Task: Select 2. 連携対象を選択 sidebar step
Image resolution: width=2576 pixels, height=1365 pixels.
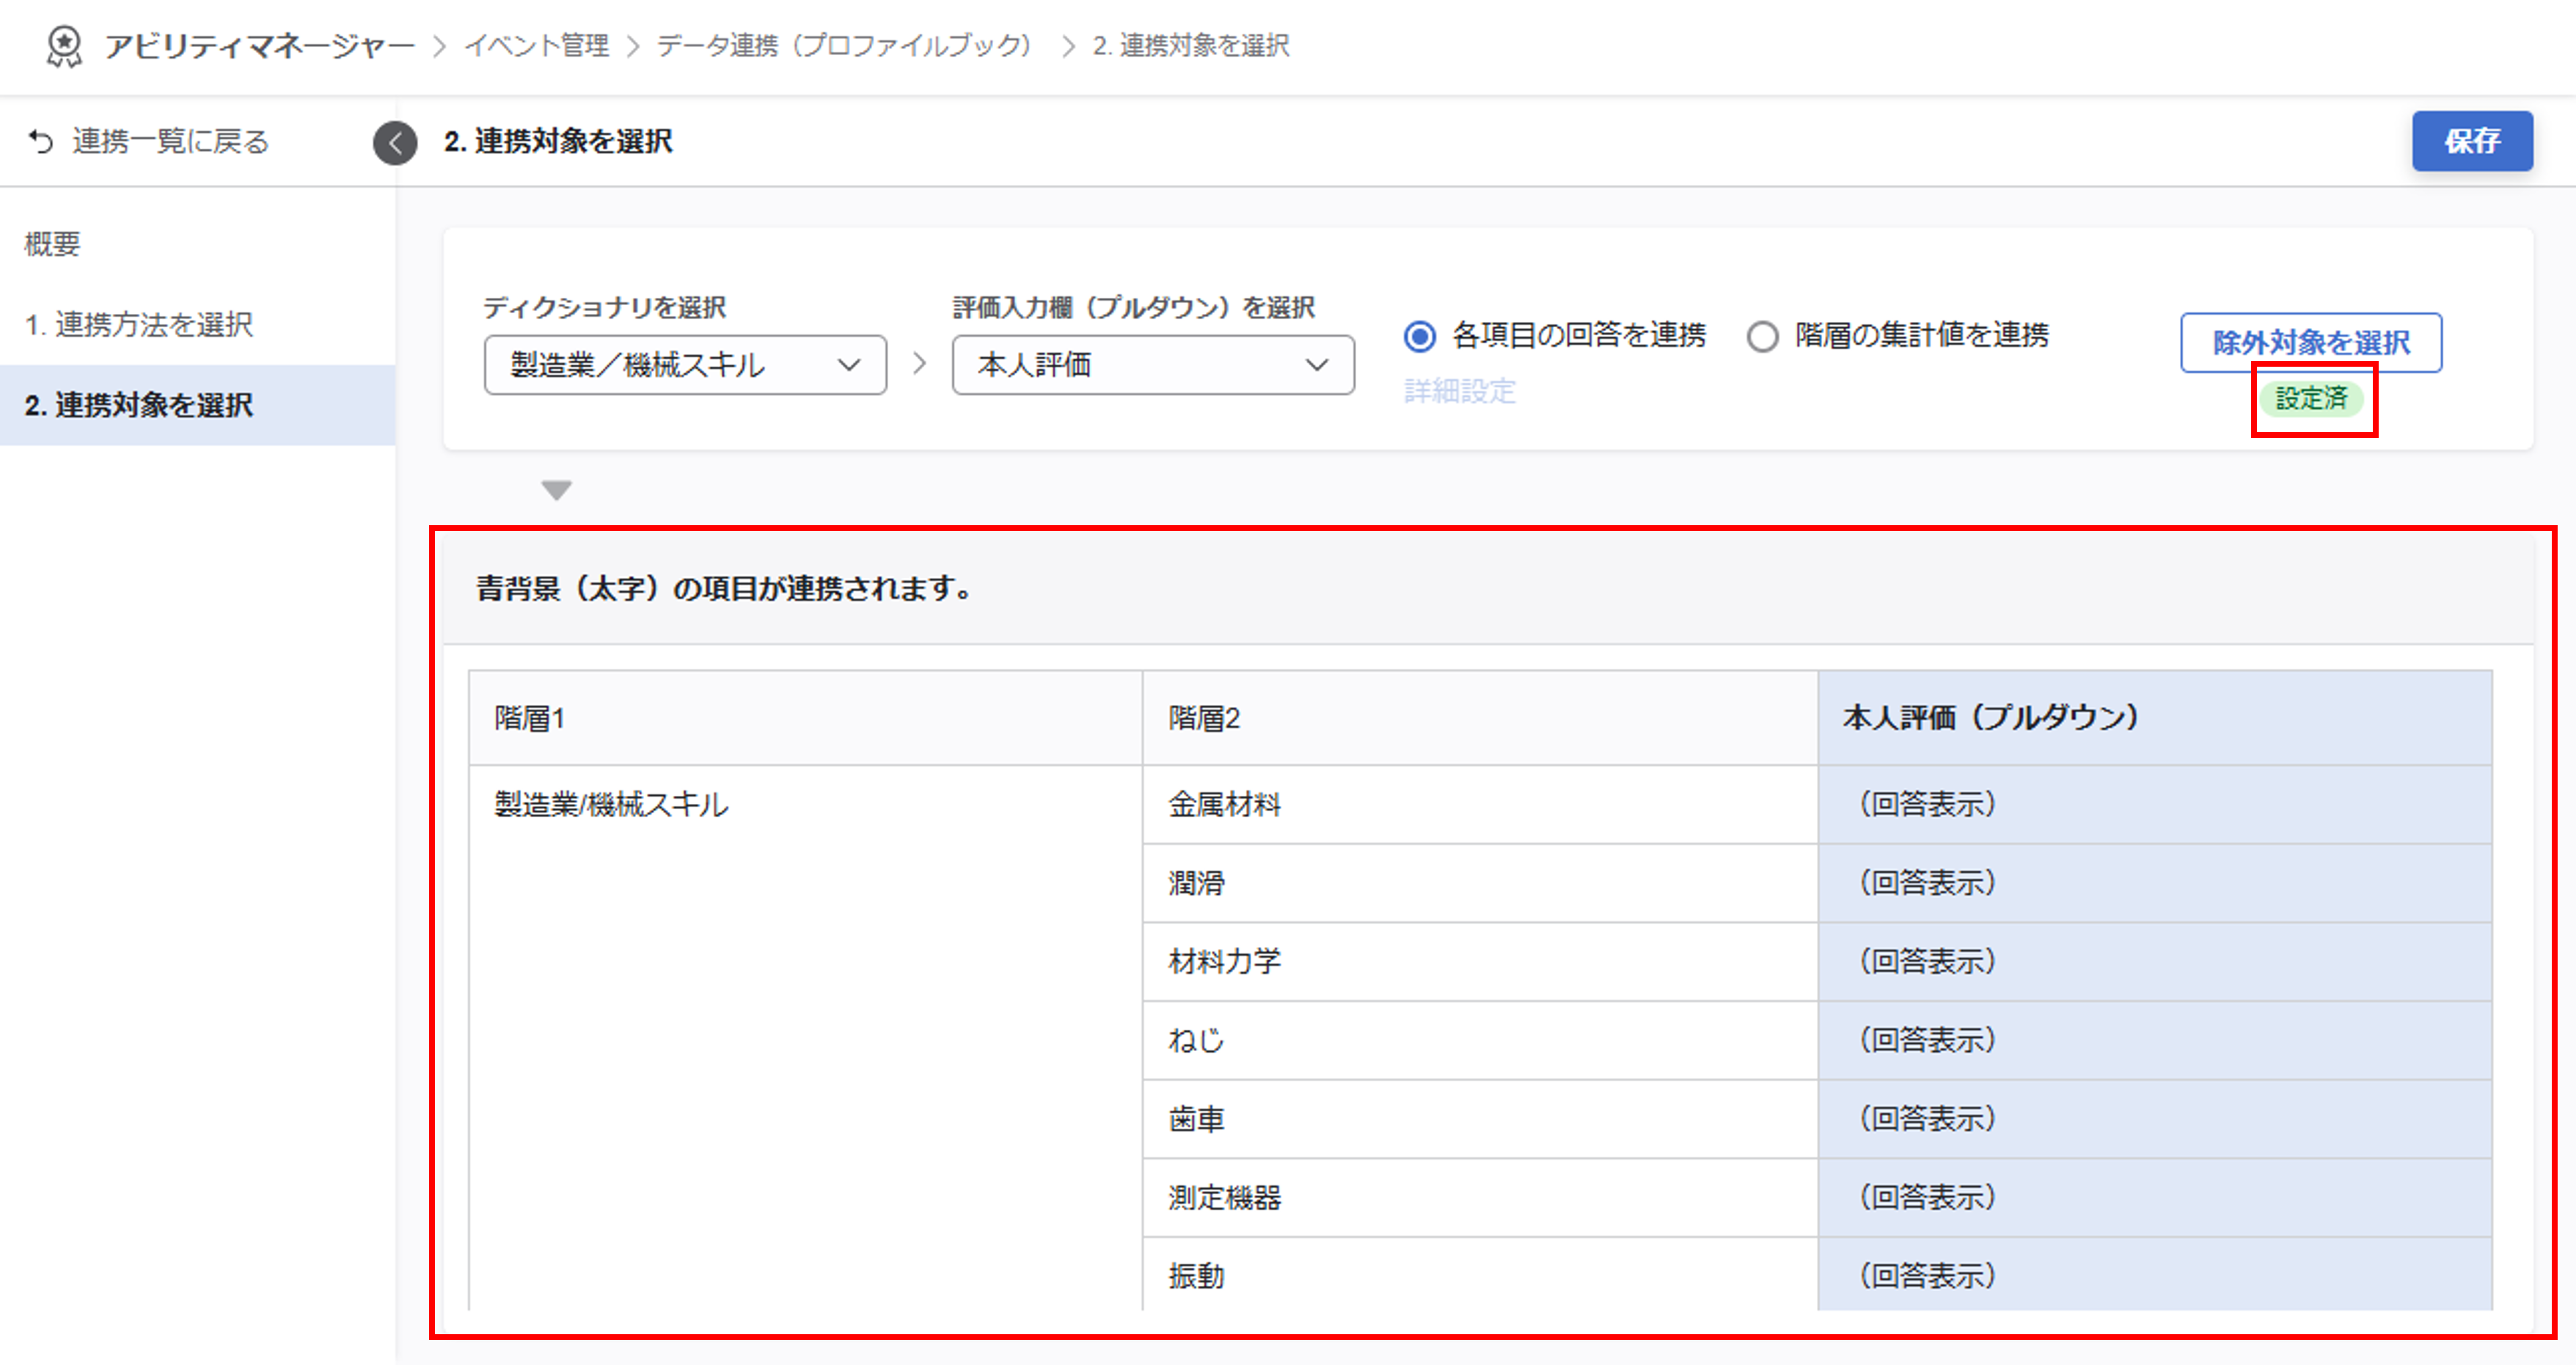Action: coord(139,405)
